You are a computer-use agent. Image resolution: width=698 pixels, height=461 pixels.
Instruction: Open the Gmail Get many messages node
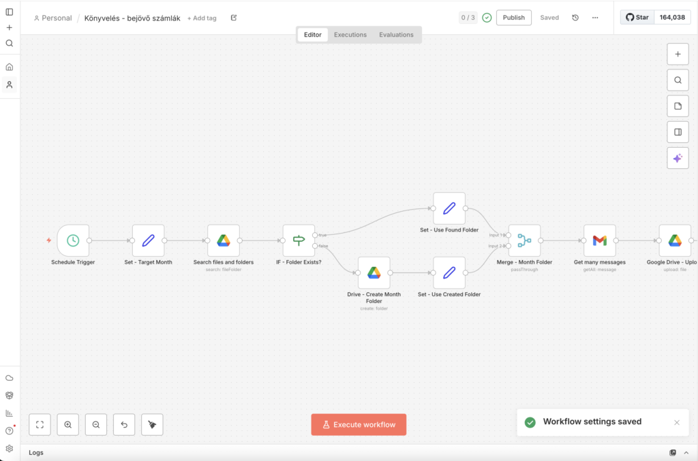click(x=599, y=240)
